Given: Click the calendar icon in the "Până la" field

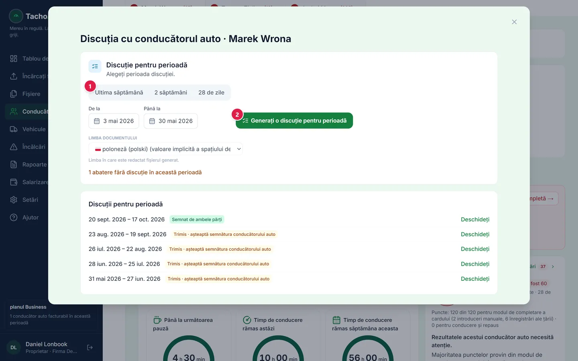Looking at the screenshot, I should pos(152,121).
